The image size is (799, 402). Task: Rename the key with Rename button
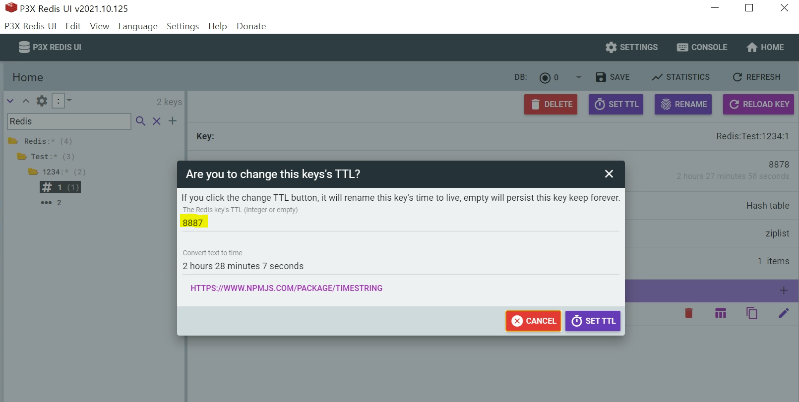click(683, 105)
